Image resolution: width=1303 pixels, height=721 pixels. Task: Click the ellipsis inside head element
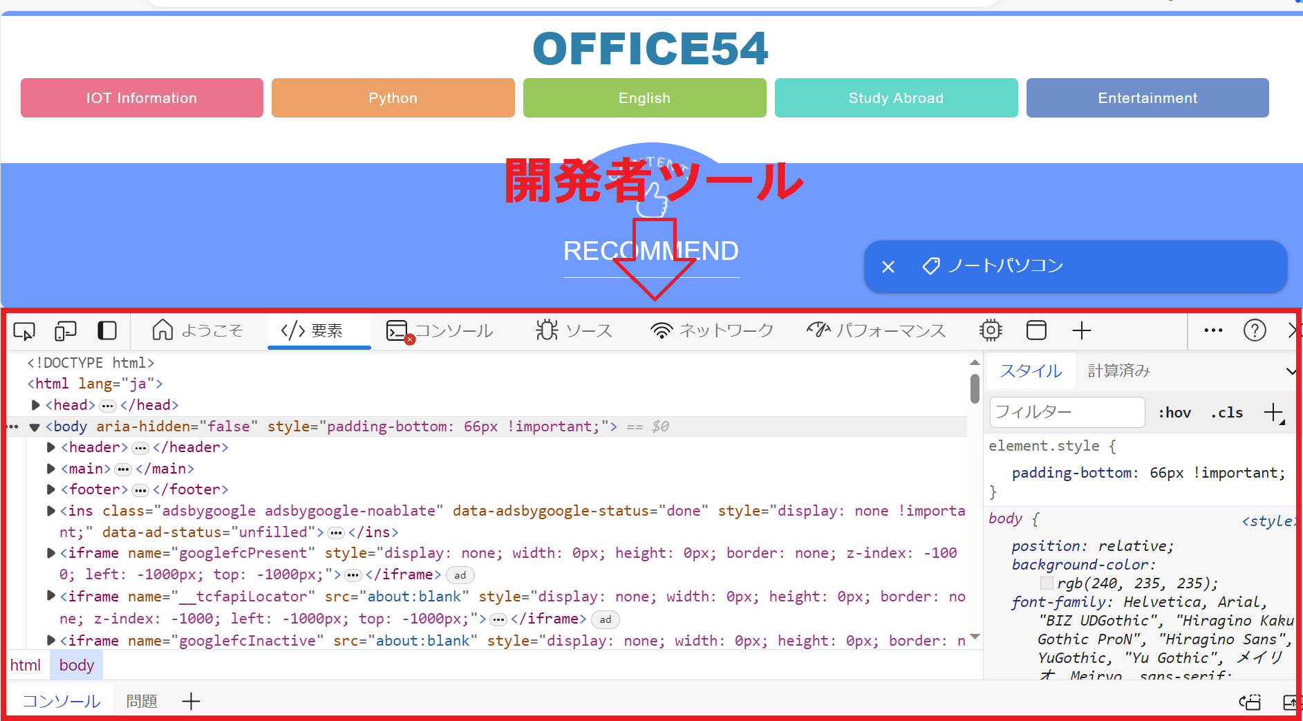(107, 406)
